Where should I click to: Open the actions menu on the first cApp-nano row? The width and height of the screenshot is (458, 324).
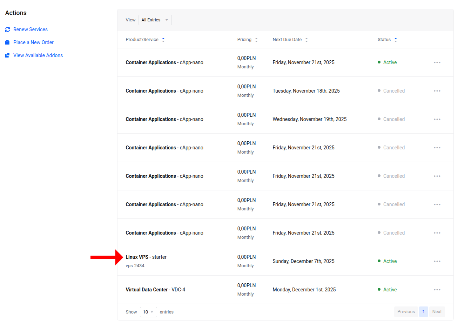click(437, 62)
